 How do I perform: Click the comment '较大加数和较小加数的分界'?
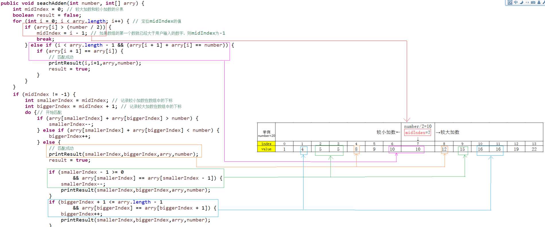pyautogui.click(x=100, y=9)
